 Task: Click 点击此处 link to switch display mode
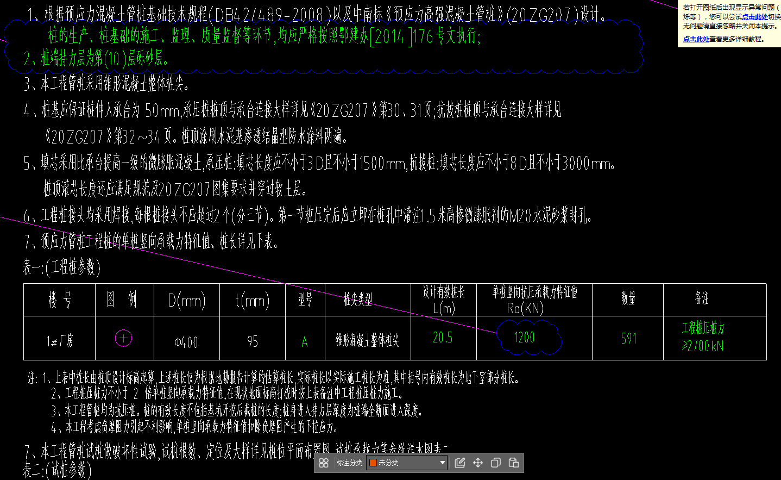[x=755, y=17]
